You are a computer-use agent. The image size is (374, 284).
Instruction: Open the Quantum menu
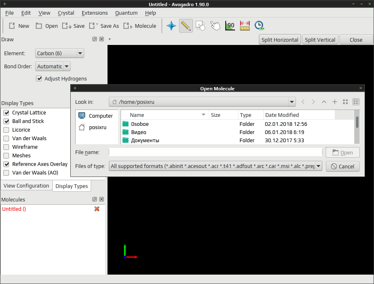[126, 13]
